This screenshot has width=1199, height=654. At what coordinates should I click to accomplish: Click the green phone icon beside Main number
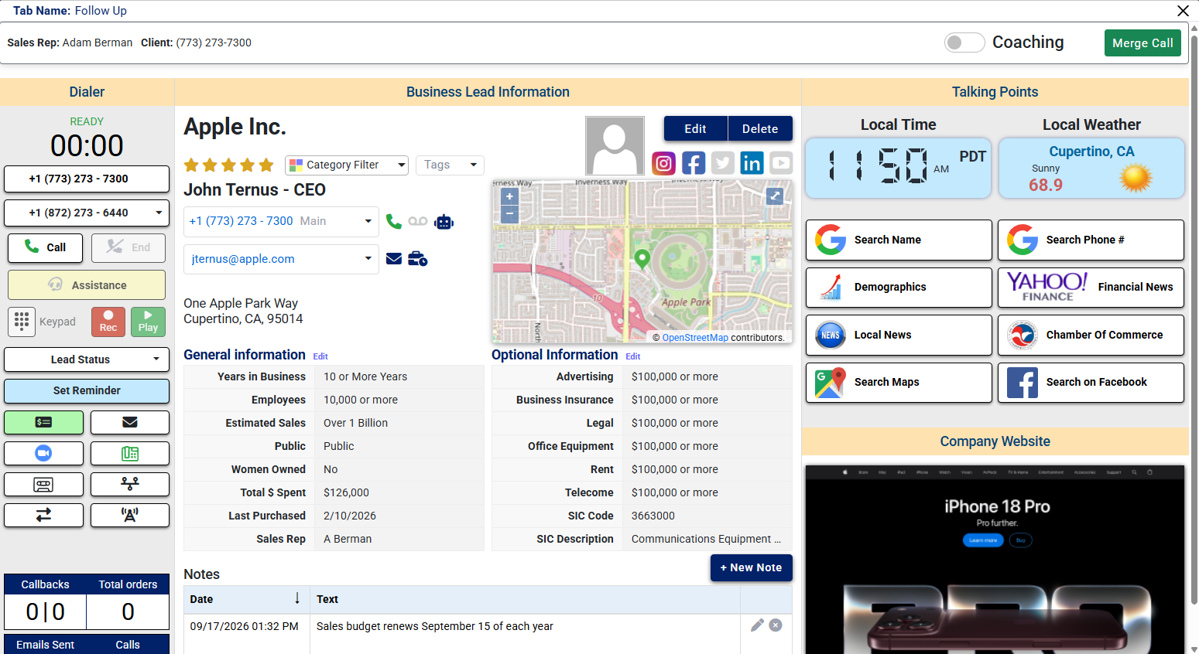394,222
